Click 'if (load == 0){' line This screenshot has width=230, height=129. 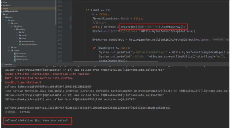pyautogui.click(x=98, y=10)
